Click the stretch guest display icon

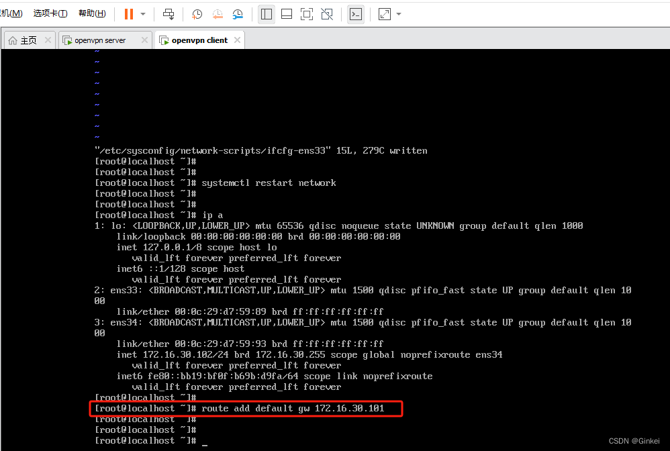point(384,14)
